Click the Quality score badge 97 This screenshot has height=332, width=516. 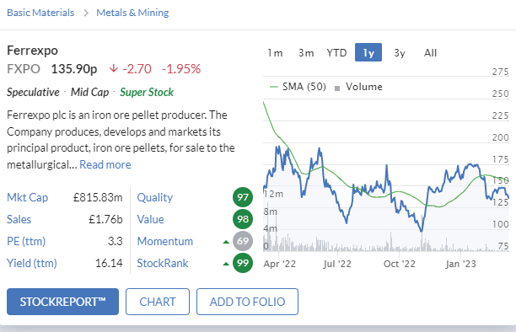pos(243,197)
